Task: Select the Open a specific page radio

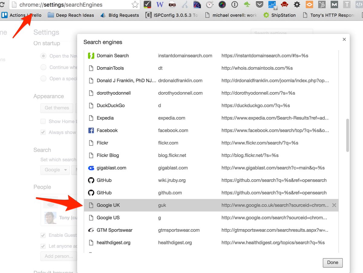Action: coord(44,79)
